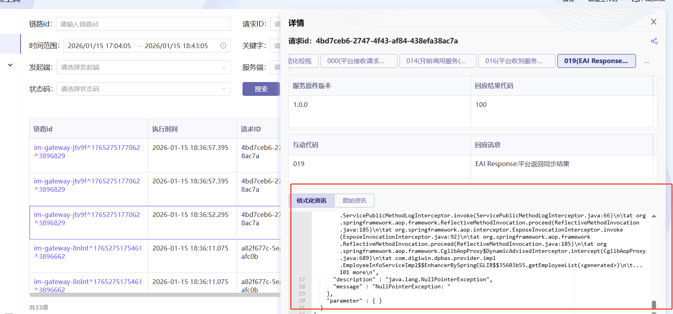Image resolution: width=673 pixels, height=314 pixels.
Task: Focus the 链路id input field
Action: (143, 24)
